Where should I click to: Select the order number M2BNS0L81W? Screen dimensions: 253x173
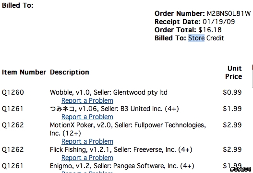click(229, 13)
